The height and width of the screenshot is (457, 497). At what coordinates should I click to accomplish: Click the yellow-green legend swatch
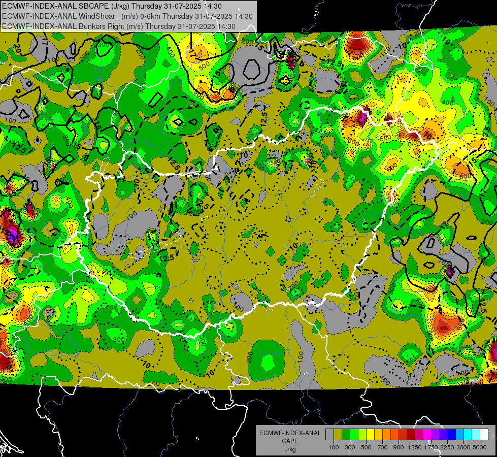(362, 435)
